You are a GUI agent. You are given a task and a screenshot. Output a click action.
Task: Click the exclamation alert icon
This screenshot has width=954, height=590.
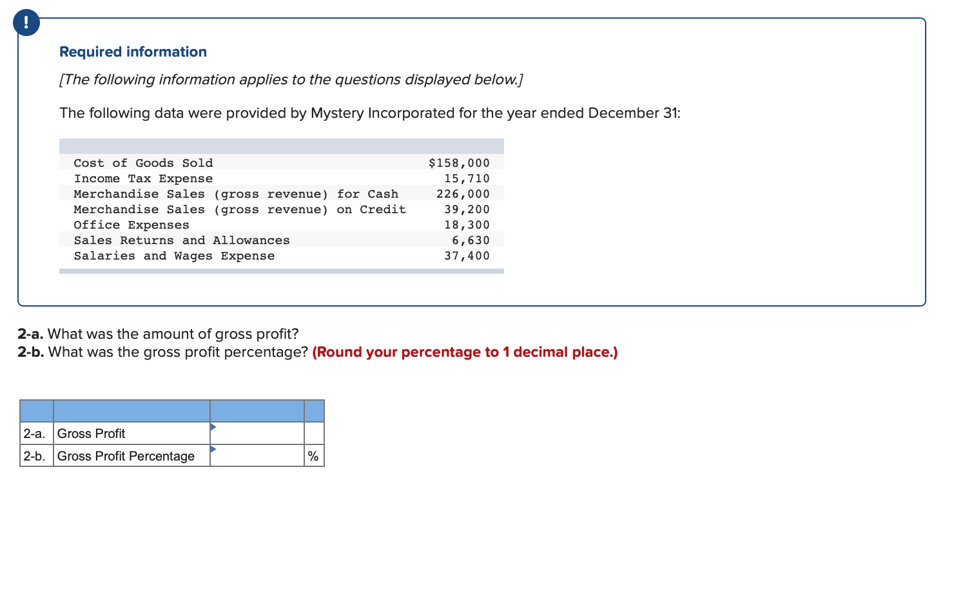pos(26,22)
